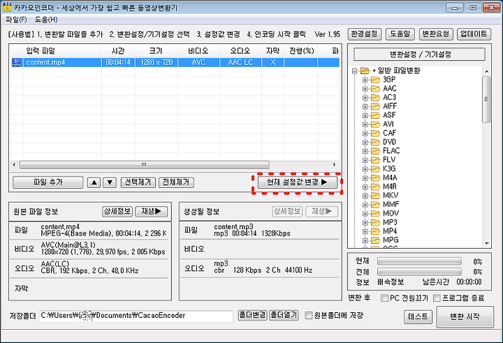Enable 원본폴더에 저장 checkbox
Screen dimensions: 503x343
(x=308, y=315)
